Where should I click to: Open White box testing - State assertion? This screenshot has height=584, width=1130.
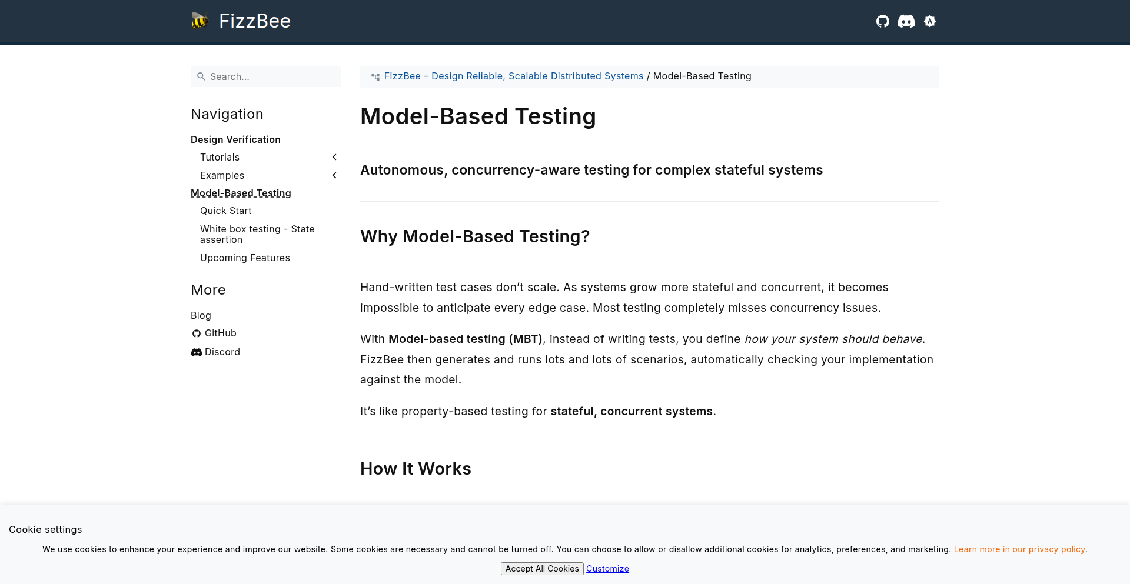pos(257,234)
